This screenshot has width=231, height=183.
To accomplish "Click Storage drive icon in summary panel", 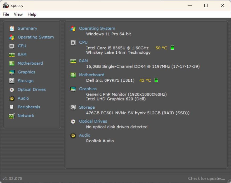I will pyautogui.click(x=73, y=107).
